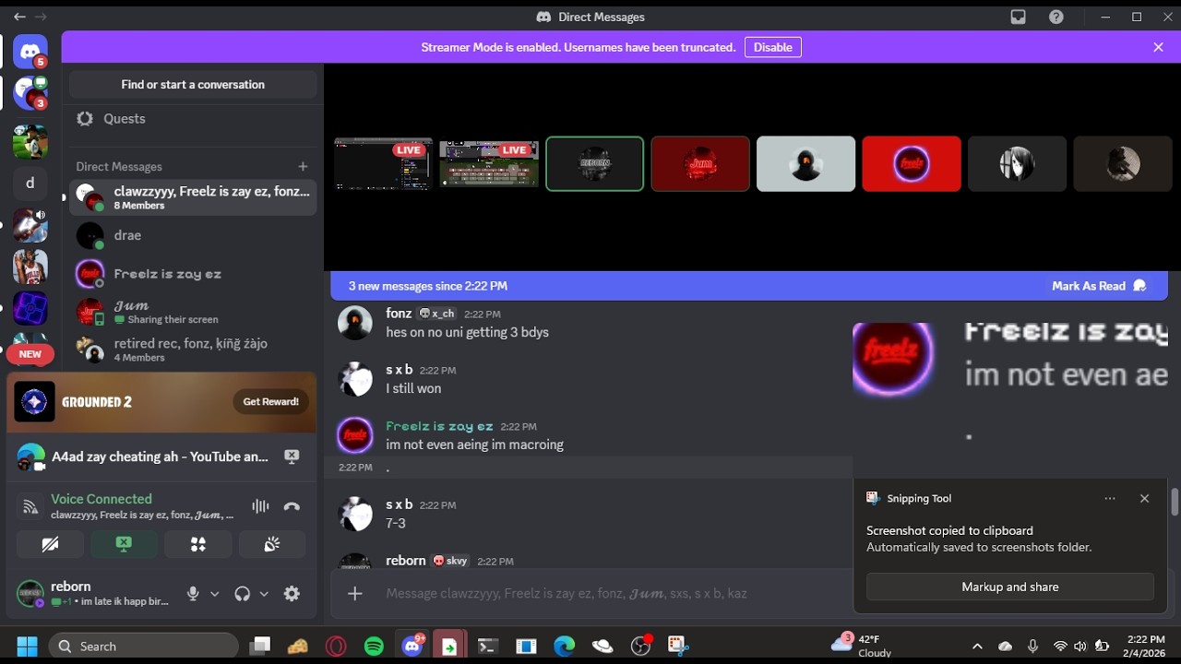
Task: Open Microsoft Edge from taskbar
Action: pyautogui.click(x=565, y=646)
